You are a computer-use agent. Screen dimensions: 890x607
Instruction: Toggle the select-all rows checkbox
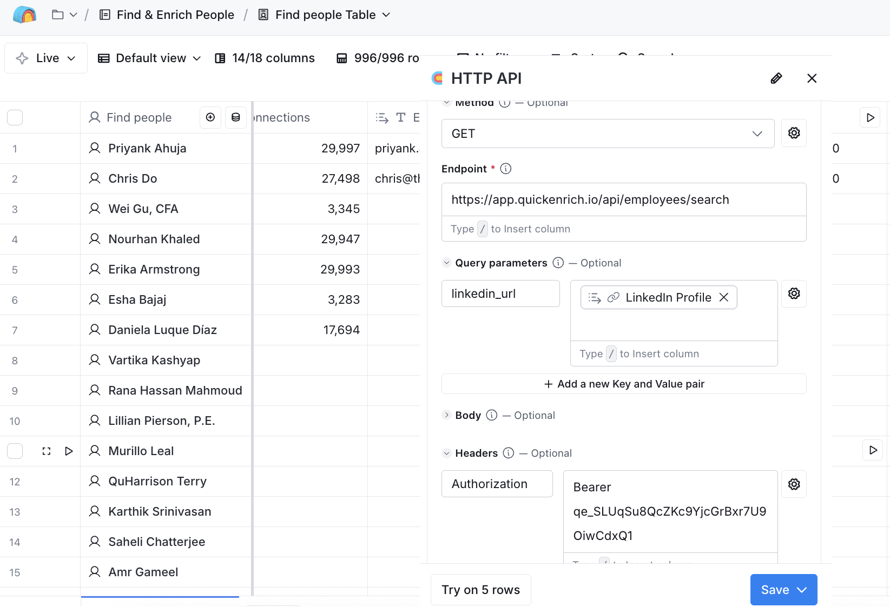[x=15, y=117]
